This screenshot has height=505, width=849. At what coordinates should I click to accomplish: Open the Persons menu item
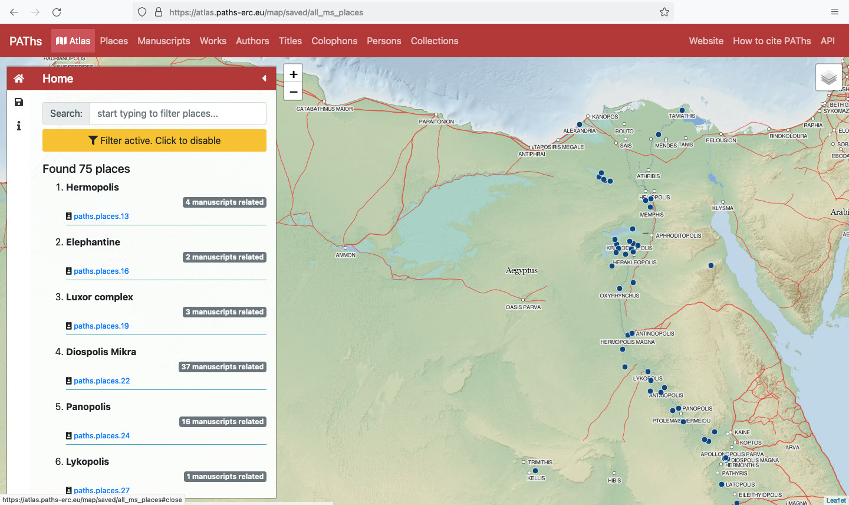click(384, 41)
